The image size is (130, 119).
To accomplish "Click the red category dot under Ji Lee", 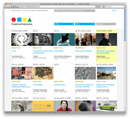I will 12,60.
